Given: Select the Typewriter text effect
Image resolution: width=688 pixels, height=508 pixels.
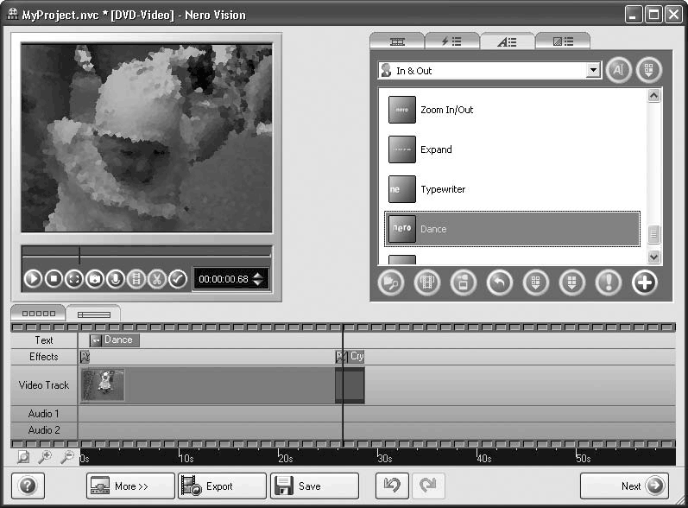Looking at the screenshot, I should coord(513,189).
